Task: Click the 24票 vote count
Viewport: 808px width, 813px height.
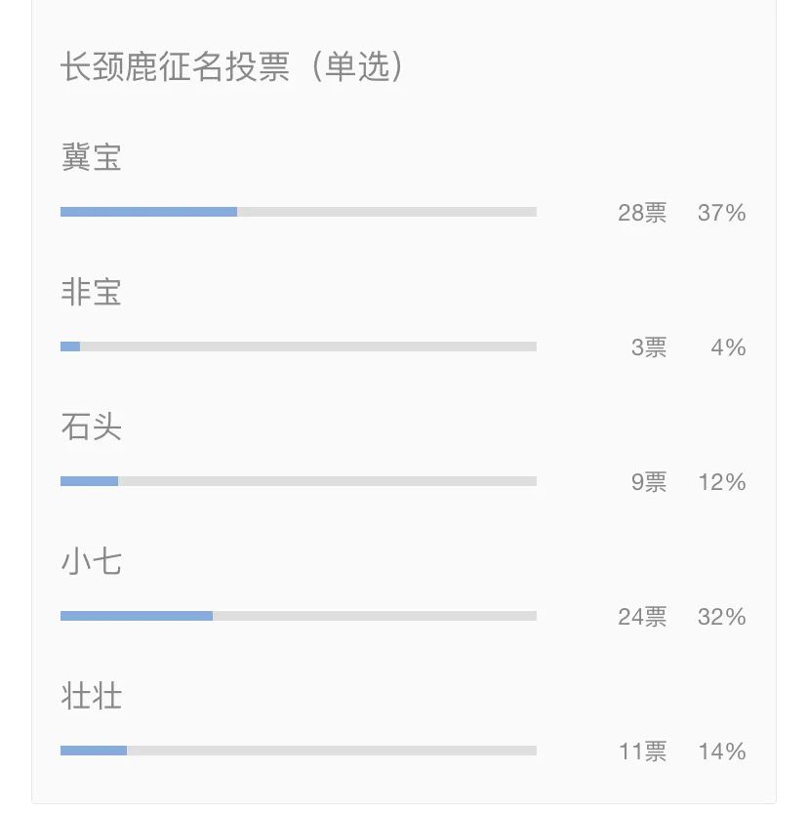Action: click(x=642, y=617)
